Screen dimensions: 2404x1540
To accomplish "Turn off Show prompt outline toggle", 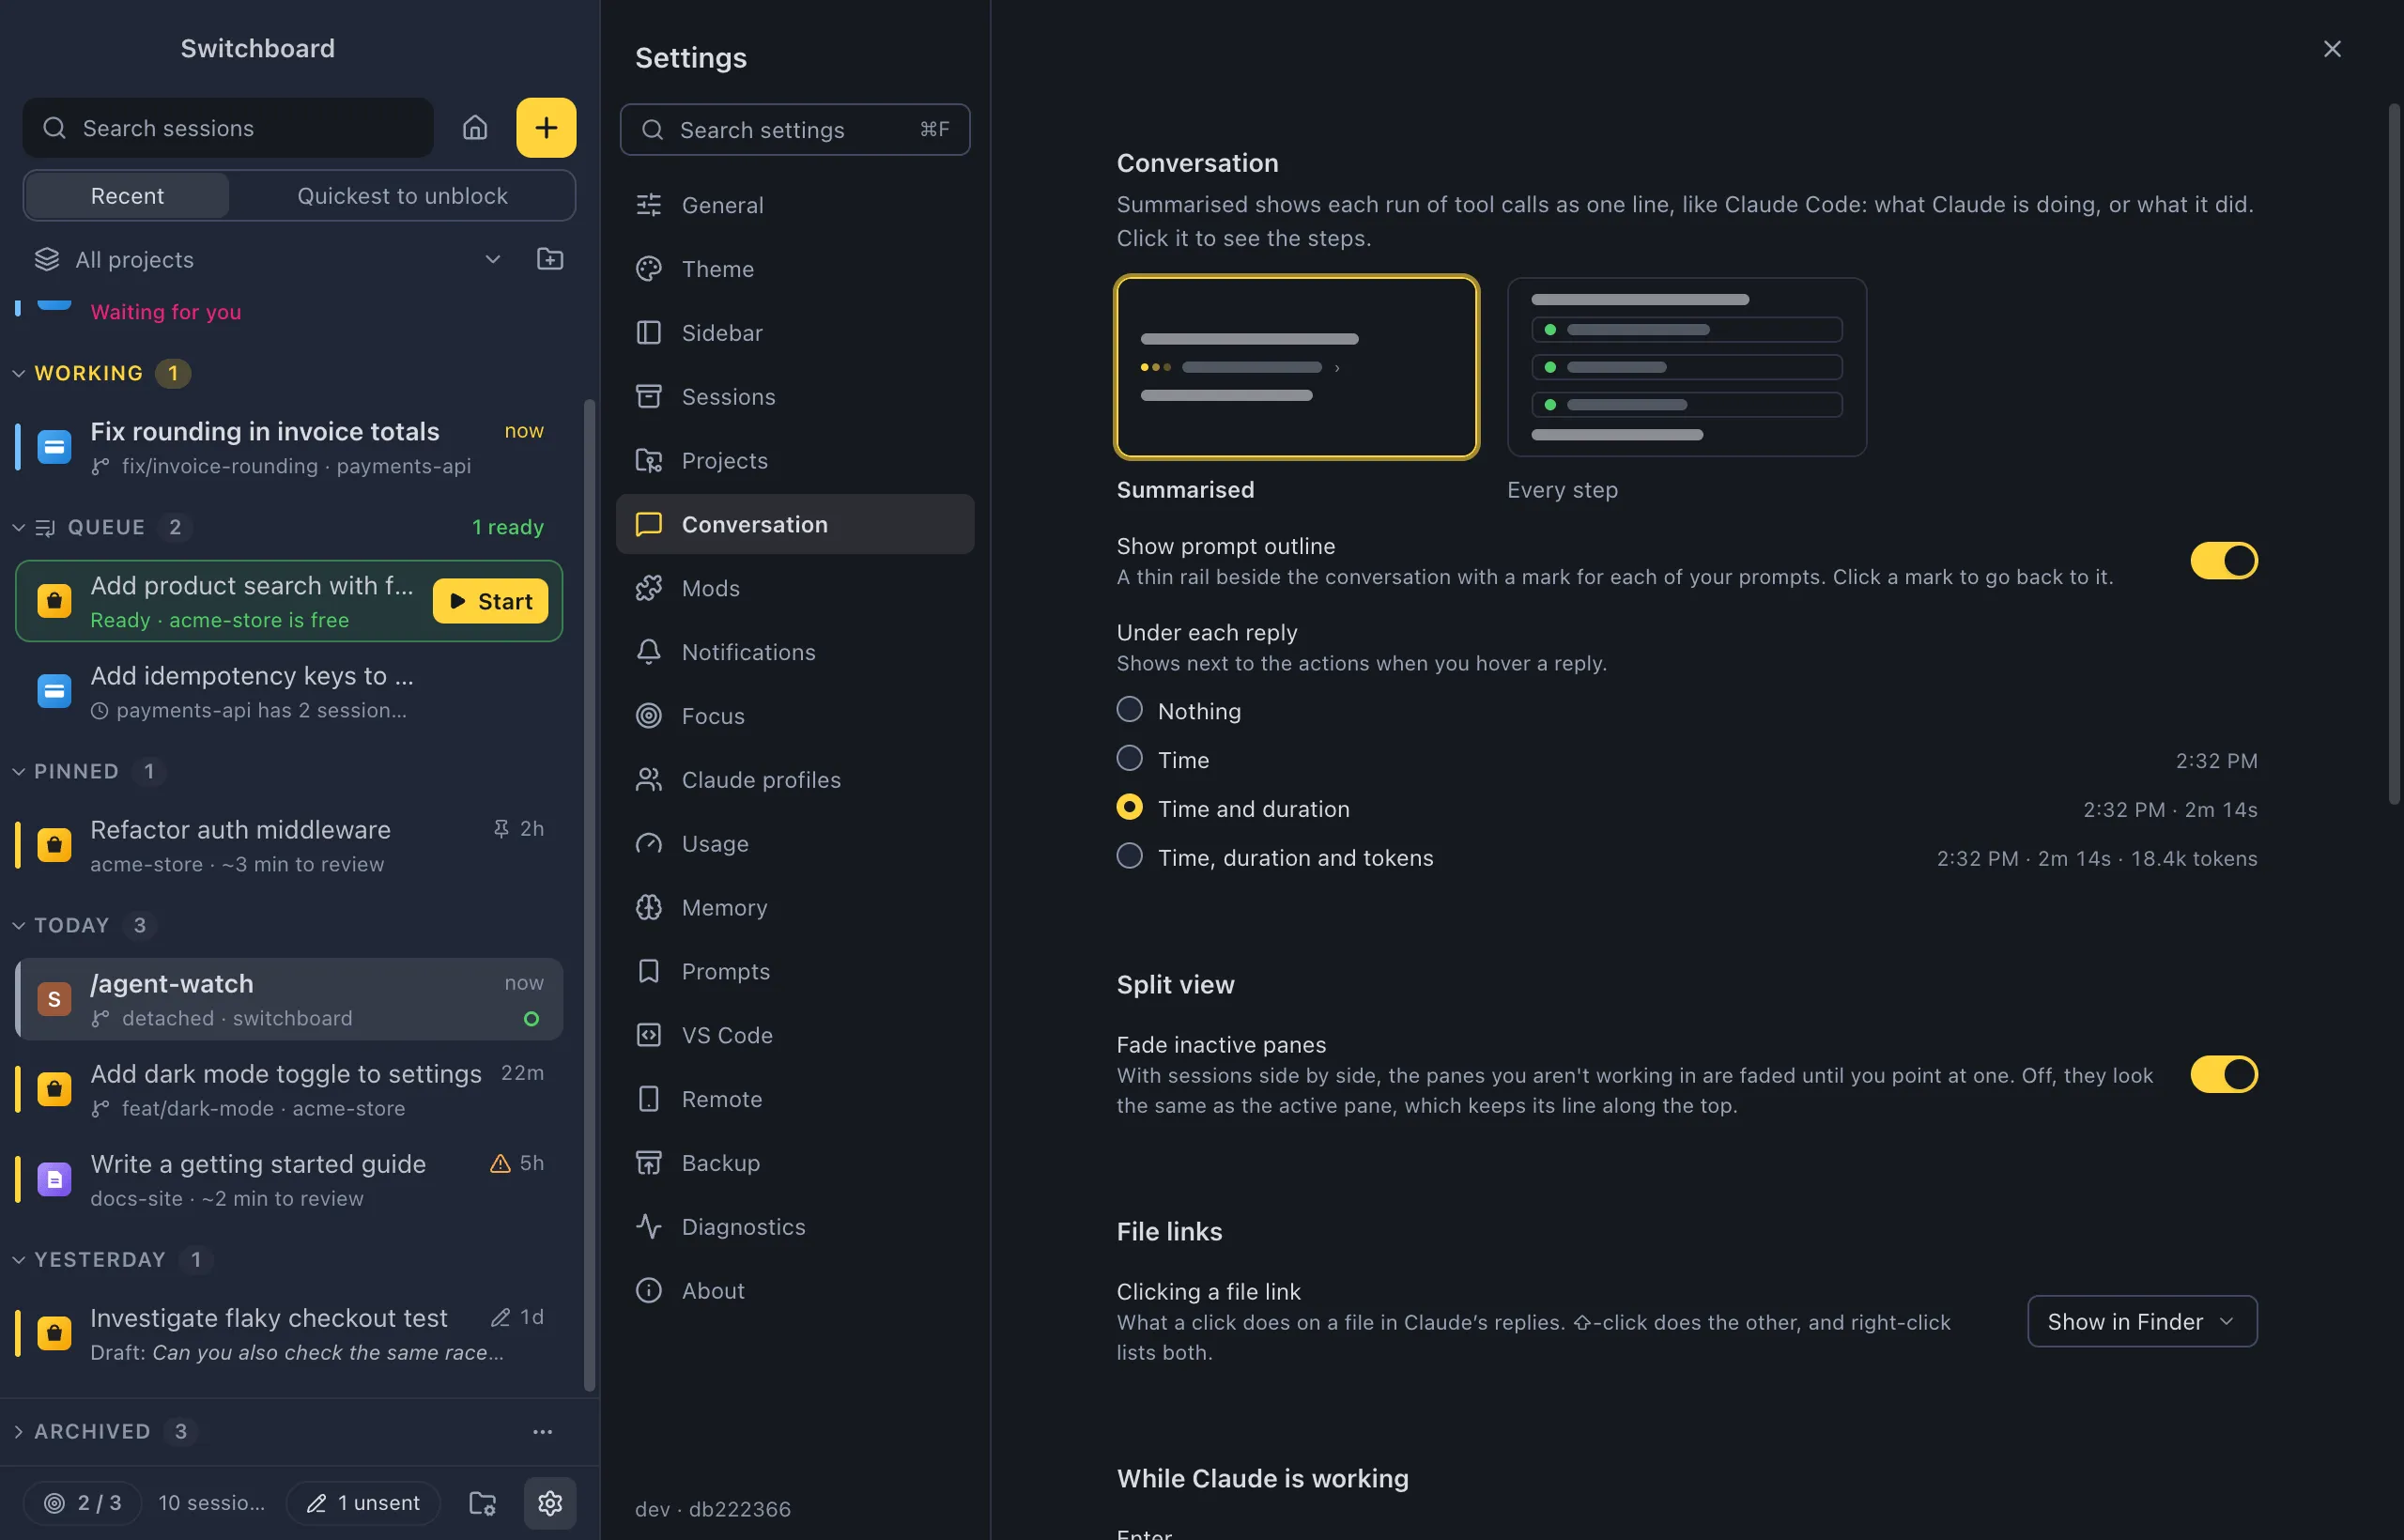I will tap(2224, 561).
